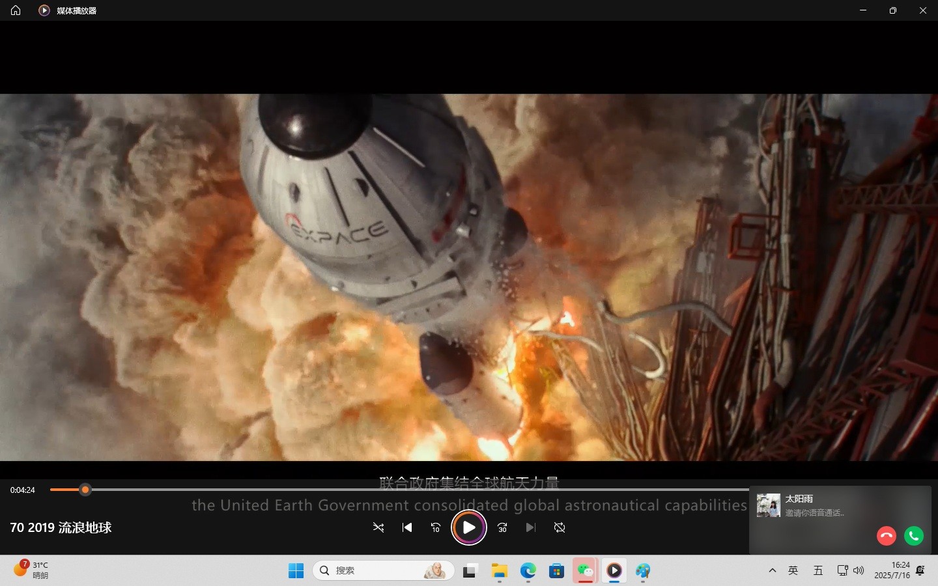The image size is (938, 586).
Task: Click the taskbar 搜索 search box
Action: (x=383, y=570)
